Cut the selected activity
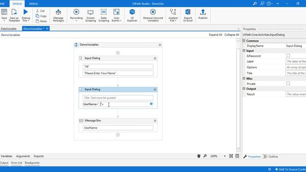 tap(41, 11)
